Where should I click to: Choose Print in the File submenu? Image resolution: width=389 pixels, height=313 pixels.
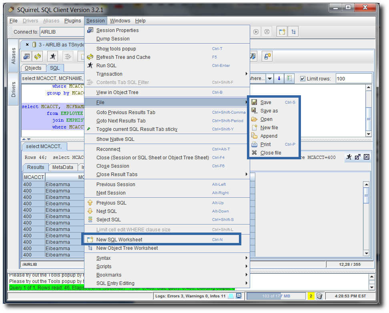click(274, 144)
